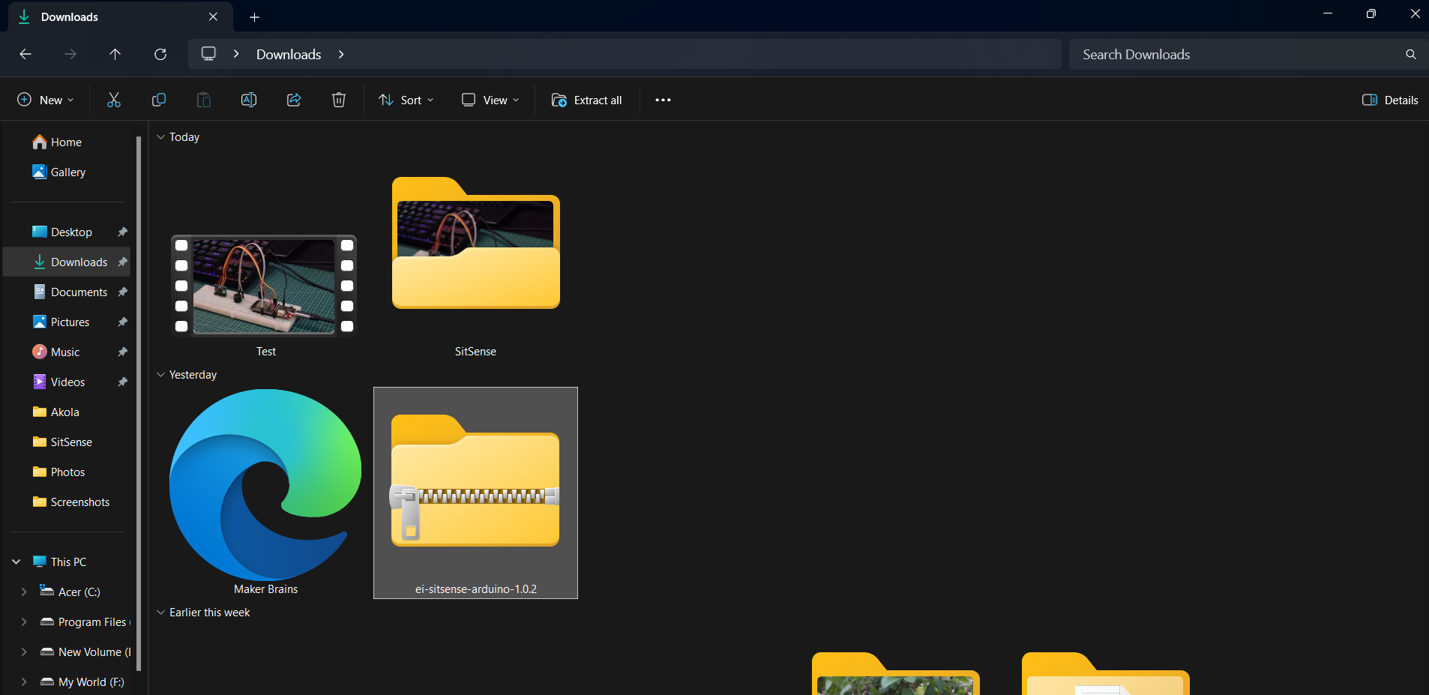Click the Cut scissors icon

[x=114, y=100]
